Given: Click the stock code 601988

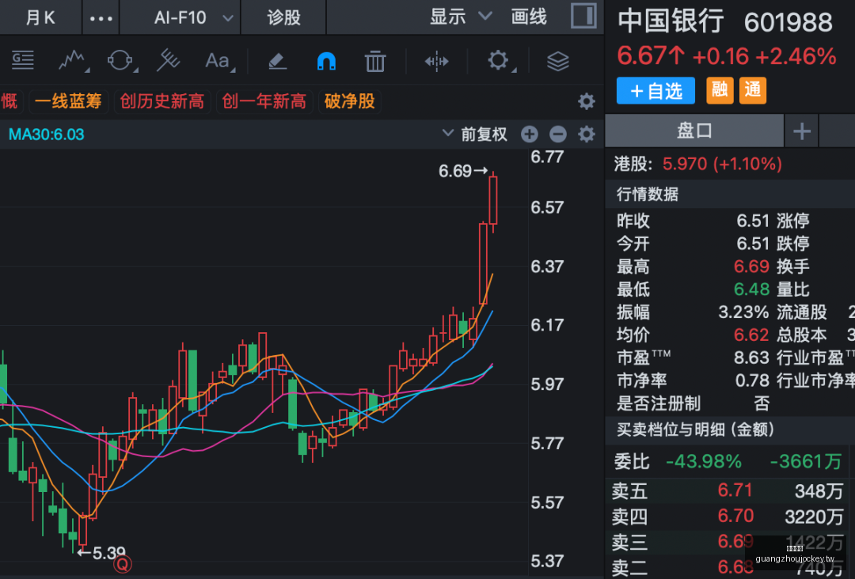Looking at the screenshot, I should (788, 22).
